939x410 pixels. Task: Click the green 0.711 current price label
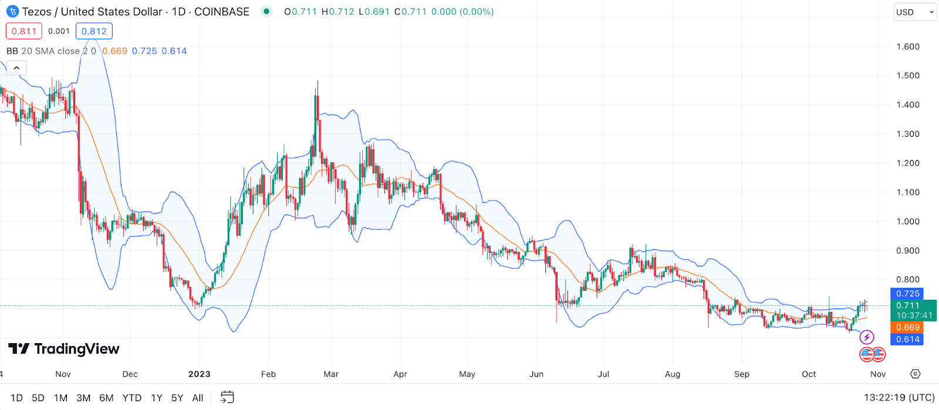914,310
